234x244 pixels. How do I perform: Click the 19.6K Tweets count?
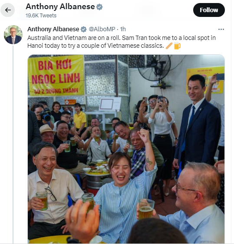(41, 16)
